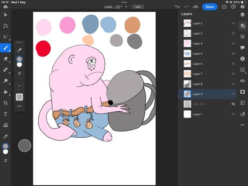This screenshot has height=186, width=248.
Task: Open document name dropdown chevron
Action: click(x=126, y=7)
